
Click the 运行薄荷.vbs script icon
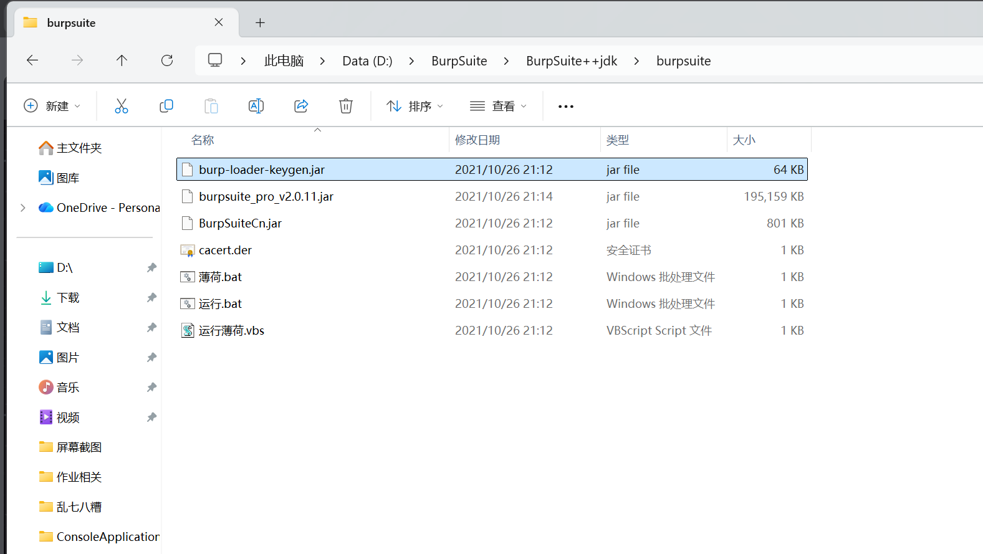tap(188, 330)
